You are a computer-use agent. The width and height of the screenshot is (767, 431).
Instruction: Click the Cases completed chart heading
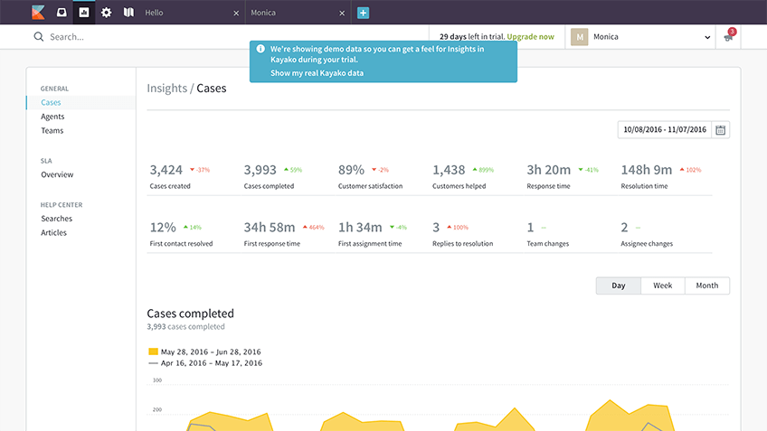190,314
